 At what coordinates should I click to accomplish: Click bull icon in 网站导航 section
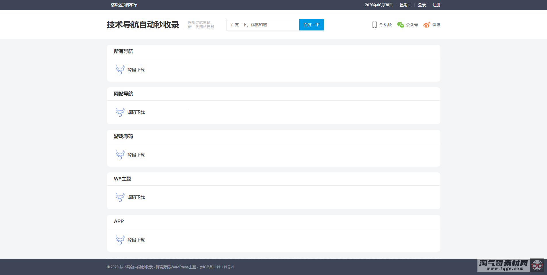pos(120,112)
